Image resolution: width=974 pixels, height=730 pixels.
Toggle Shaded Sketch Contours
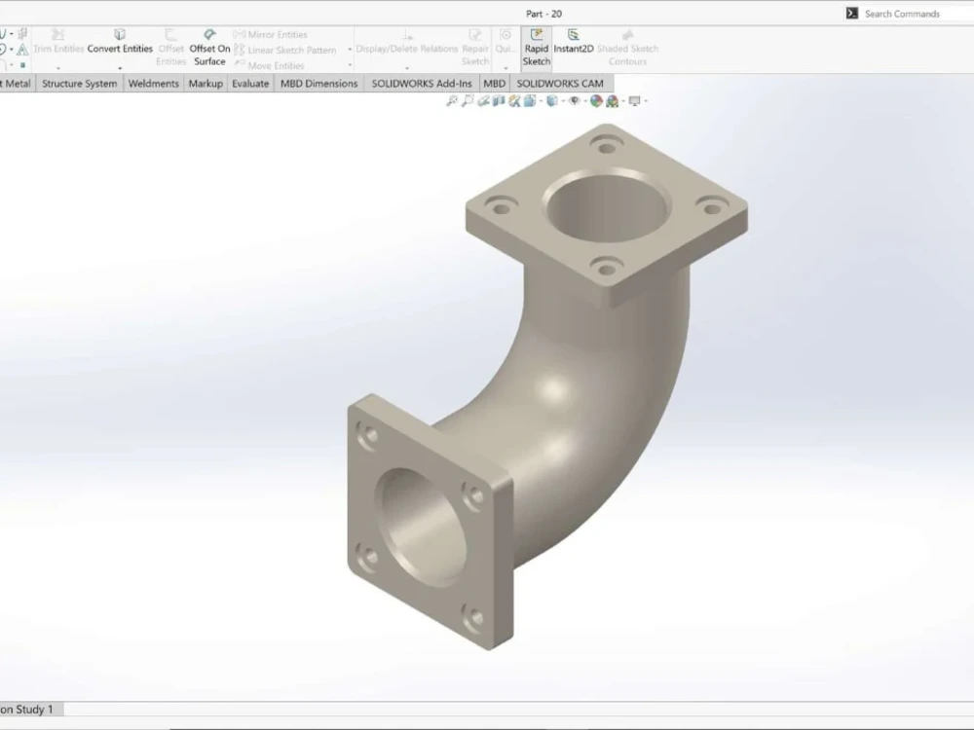(x=627, y=47)
